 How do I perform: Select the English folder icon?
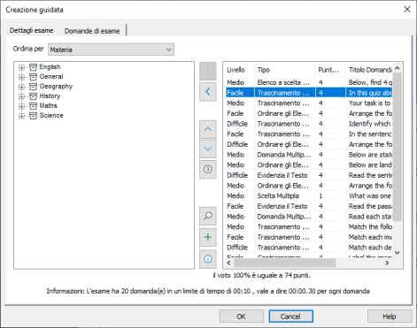tap(33, 67)
